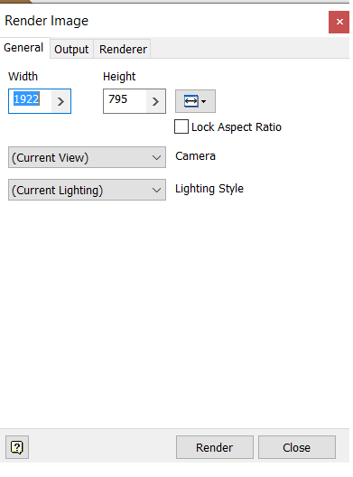Image resolution: width=353 pixels, height=477 pixels.
Task: Click the Lock Aspect Ratio label text
Action: [237, 127]
